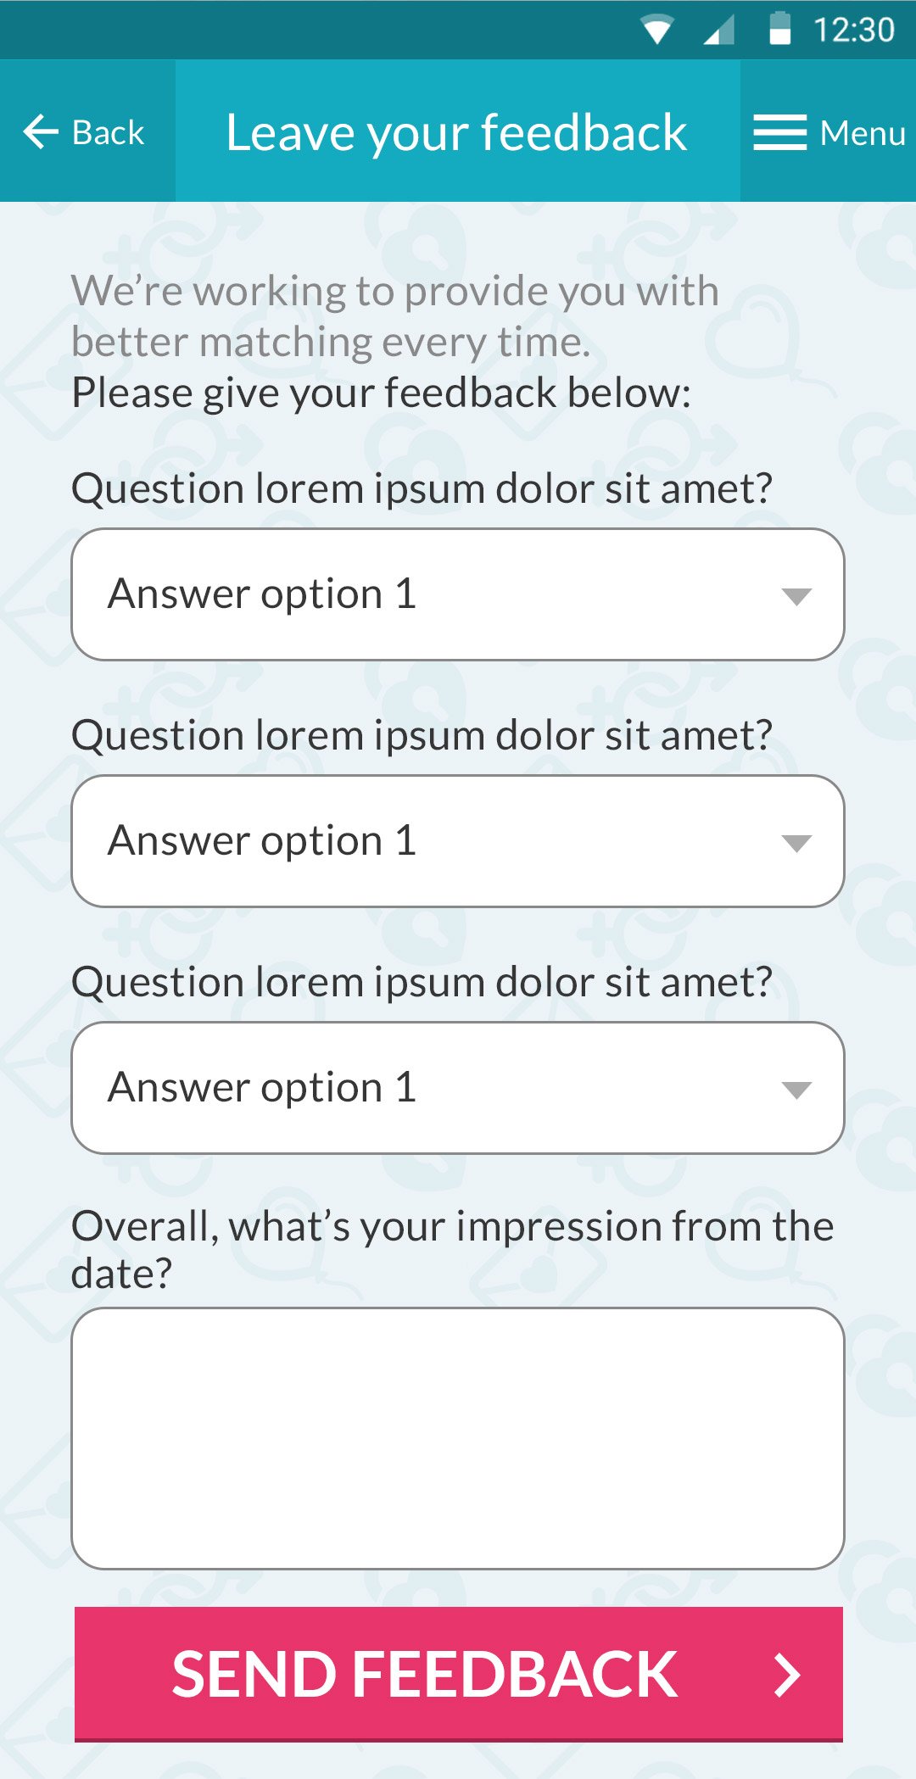Expand the third question's dropdown arrow
916x1779 pixels.
click(x=796, y=1090)
